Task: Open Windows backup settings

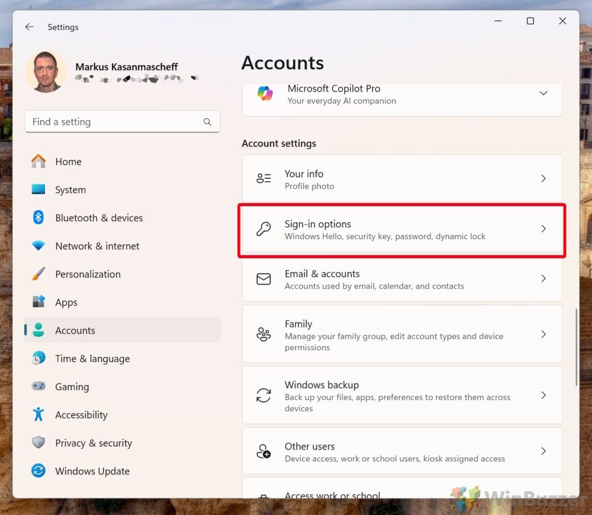Action: (402, 396)
